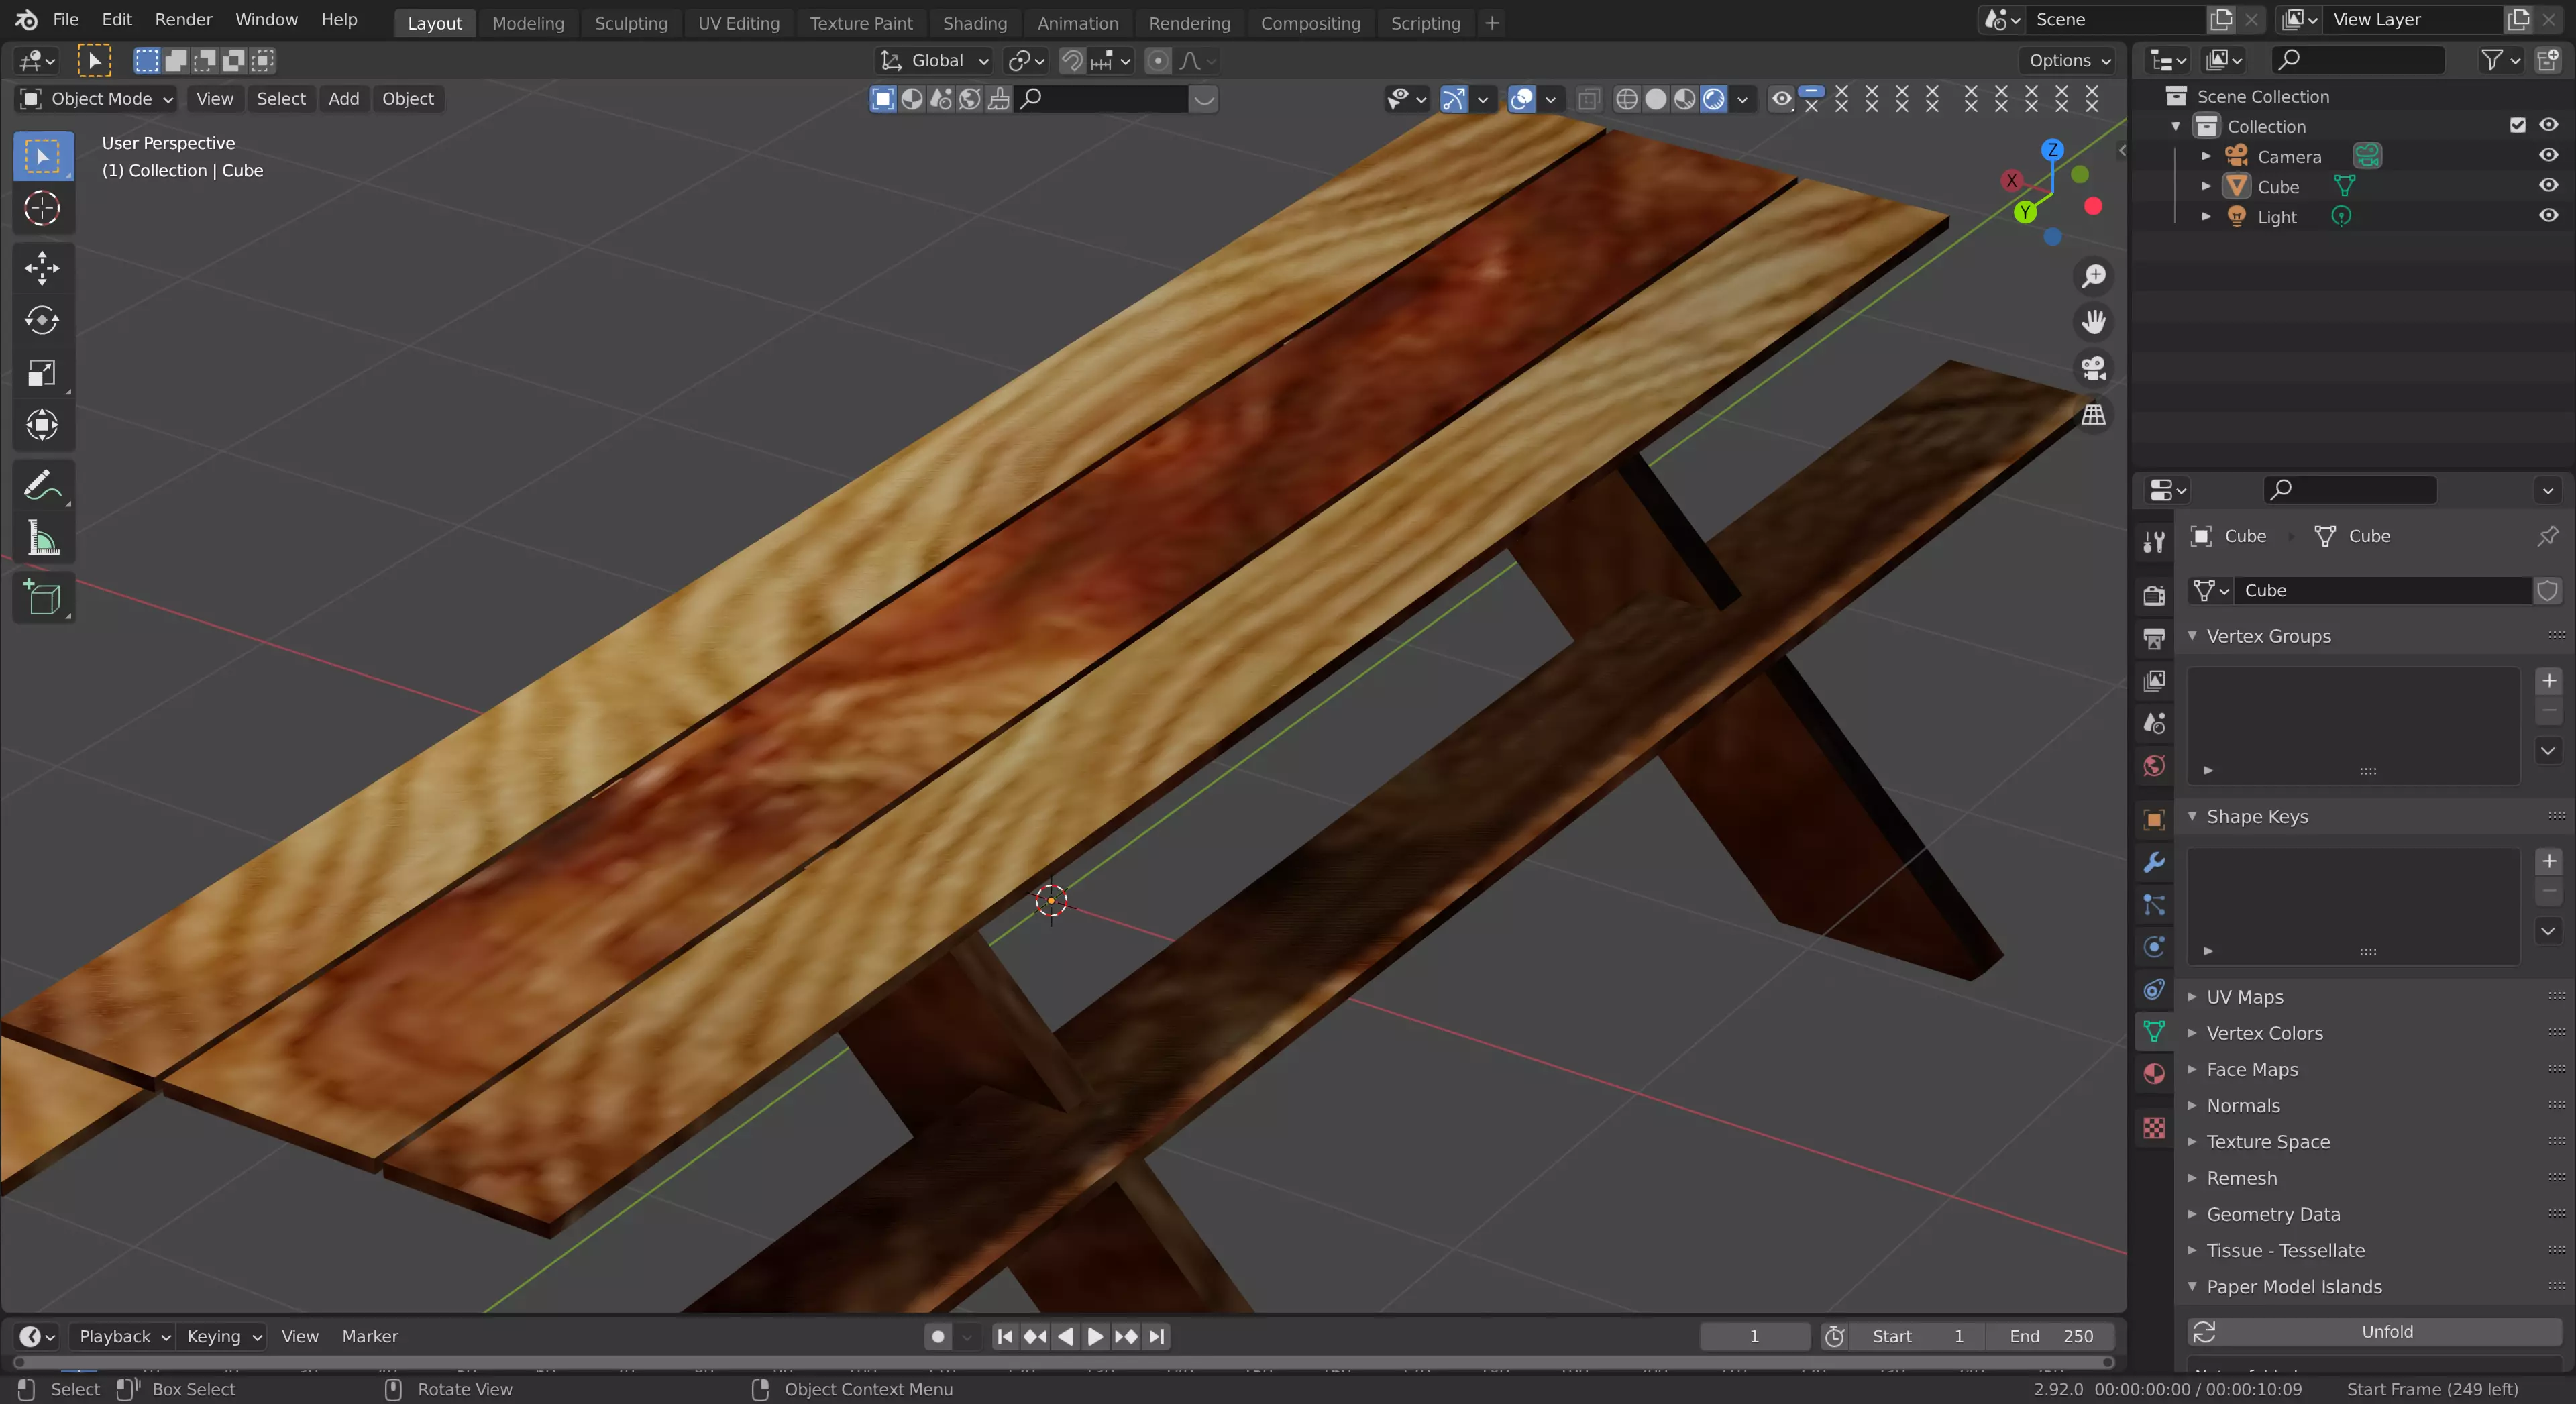Select the Annotate tool
This screenshot has height=1404, width=2576.
pos(42,486)
